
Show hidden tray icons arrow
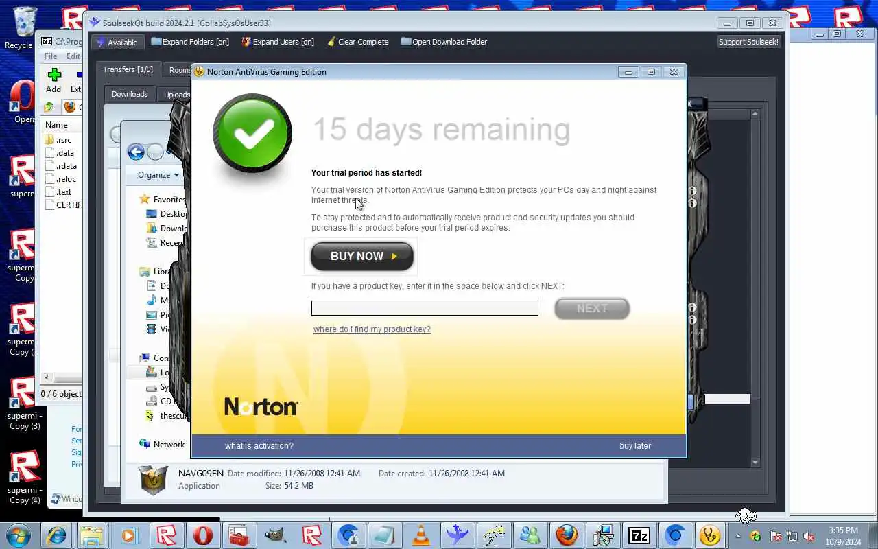click(x=739, y=536)
